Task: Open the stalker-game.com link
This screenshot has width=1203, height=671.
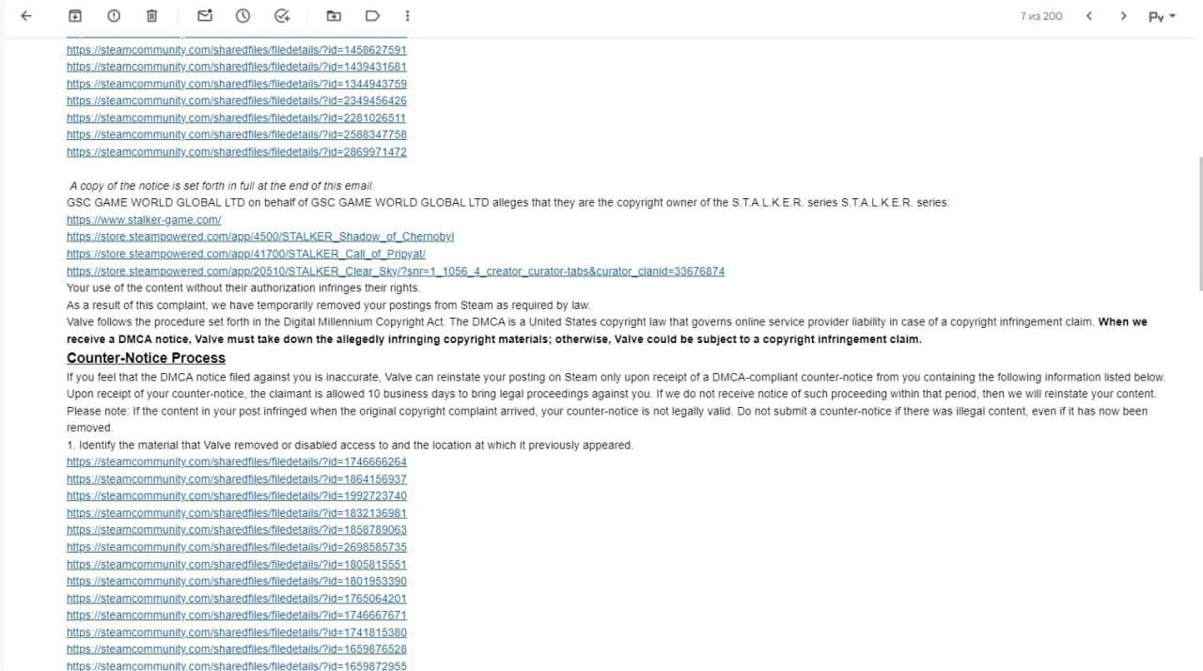Action: [x=144, y=220]
